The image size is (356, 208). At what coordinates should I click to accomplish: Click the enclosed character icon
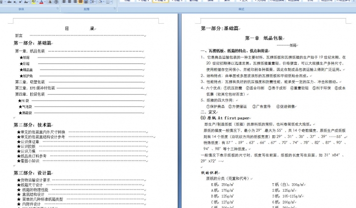(56, 1)
